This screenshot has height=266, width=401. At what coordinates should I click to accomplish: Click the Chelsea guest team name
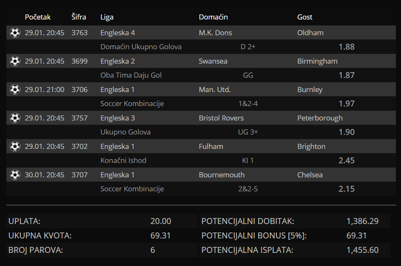coord(310,175)
